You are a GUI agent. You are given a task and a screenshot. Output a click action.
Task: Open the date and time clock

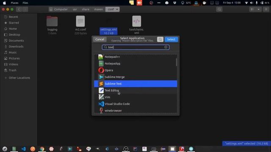pos(232,3)
